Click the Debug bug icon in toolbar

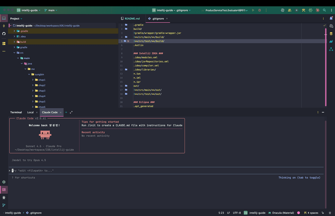(260, 10)
